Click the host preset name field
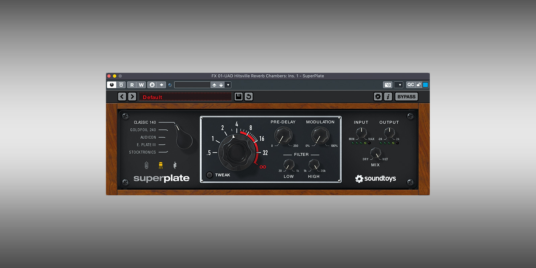Image resolution: width=536 pixels, height=268 pixels. coord(192,85)
